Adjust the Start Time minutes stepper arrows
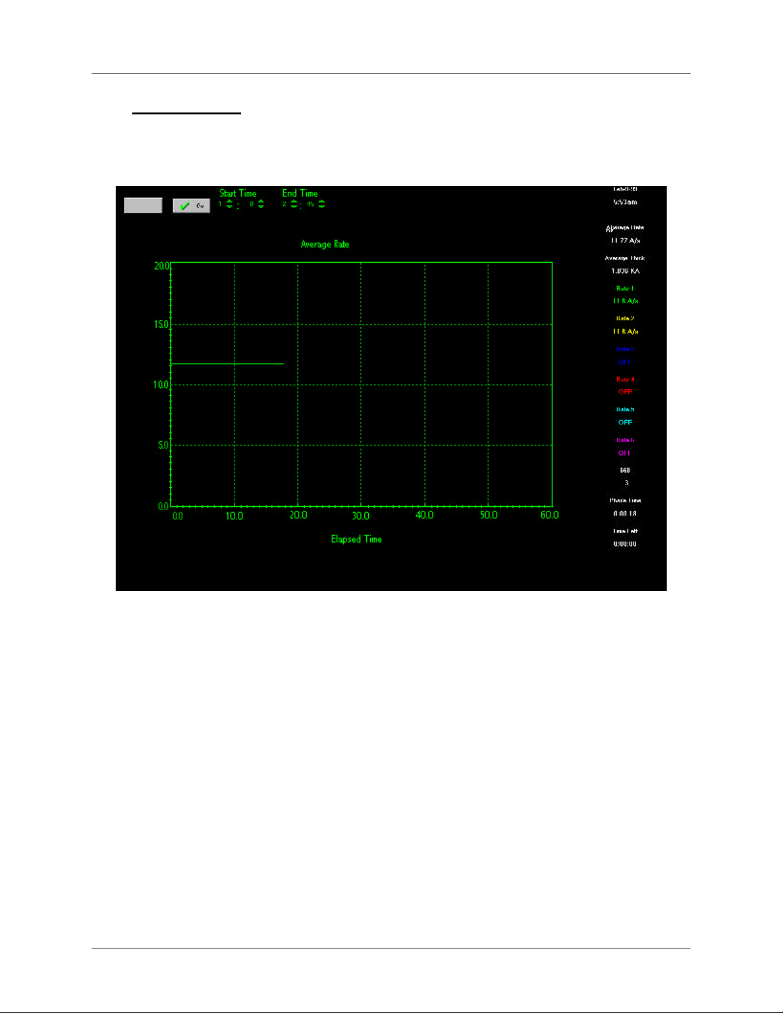The height and width of the screenshot is (1013, 783). coord(229,205)
